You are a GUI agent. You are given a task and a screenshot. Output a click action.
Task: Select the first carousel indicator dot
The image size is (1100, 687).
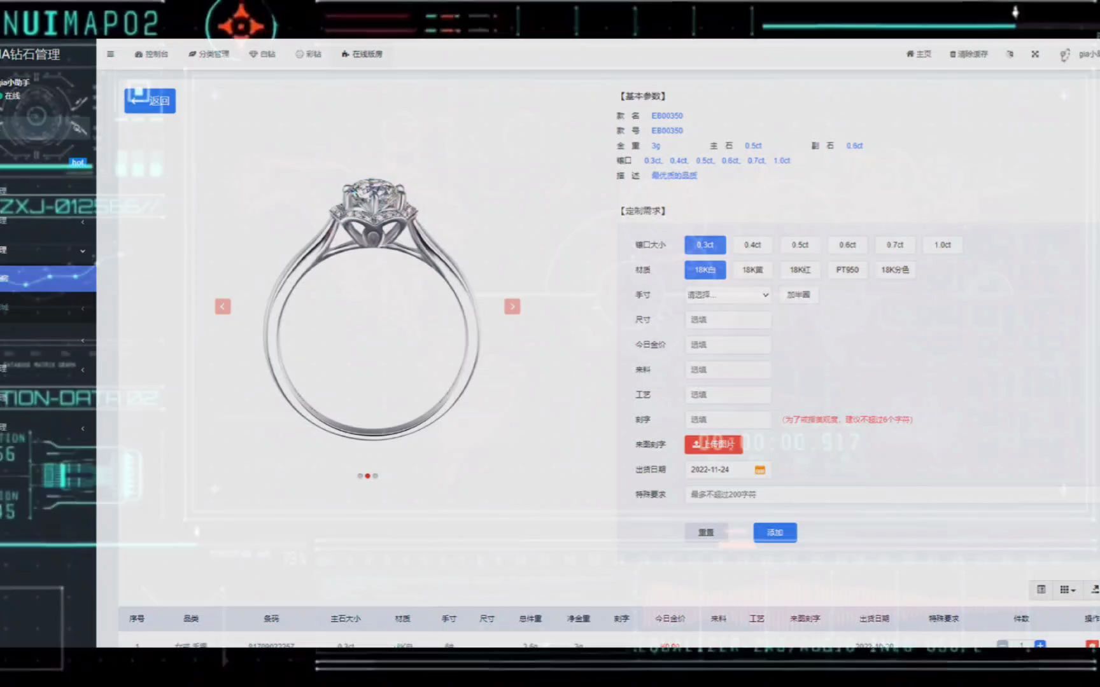pos(360,476)
